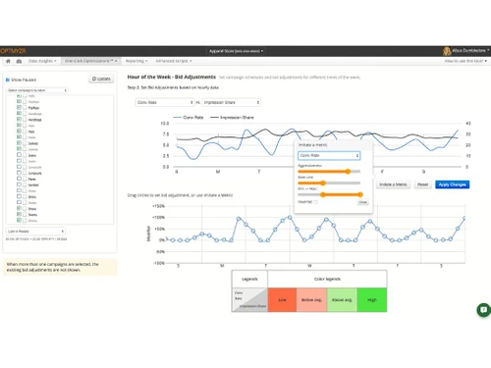491x368 pixels.
Task: Click the Update button
Action: click(x=101, y=79)
